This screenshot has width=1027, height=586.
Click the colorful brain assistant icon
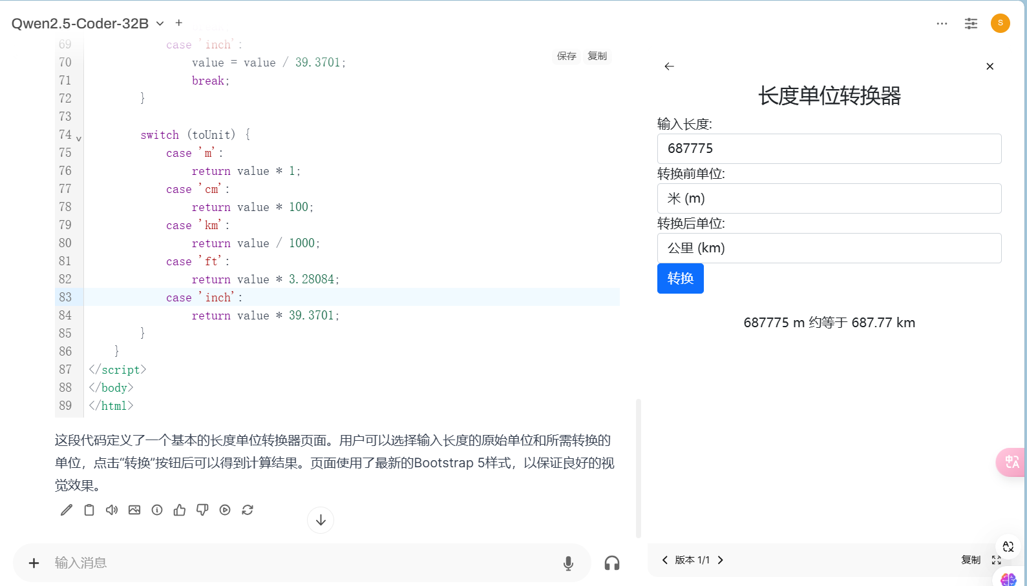click(1009, 579)
